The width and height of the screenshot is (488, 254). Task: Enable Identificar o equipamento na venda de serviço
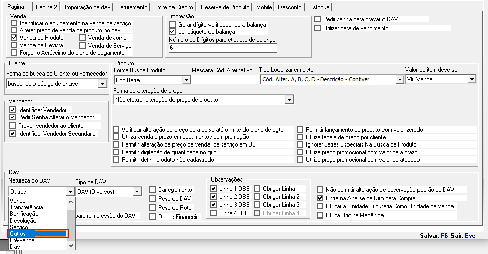(14, 23)
